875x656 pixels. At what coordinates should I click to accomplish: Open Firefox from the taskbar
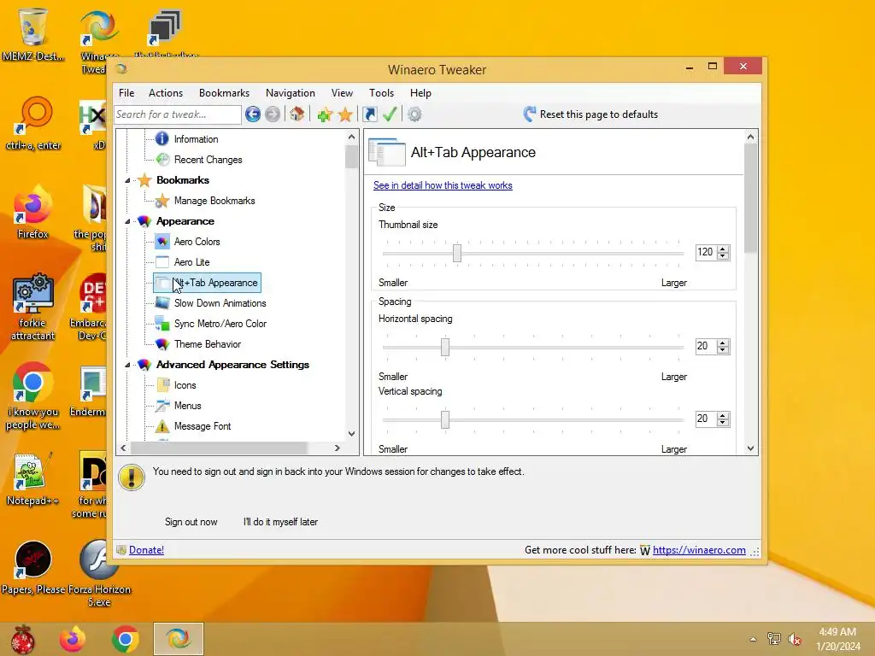[x=73, y=639]
